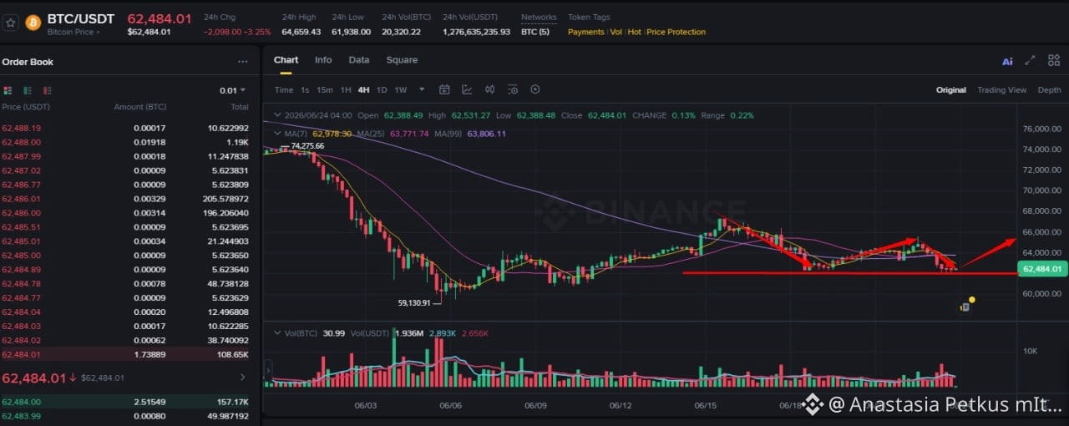The width and height of the screenshot is (1069, 426).
Task: Open the Ai analysis feature
Action: [1007, 61]
